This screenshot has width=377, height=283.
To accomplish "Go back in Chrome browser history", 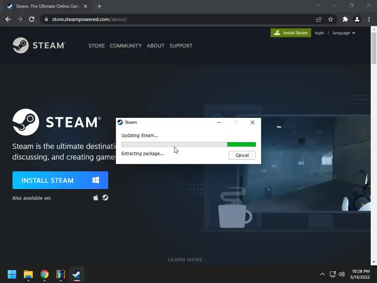I will click(8, 19).
